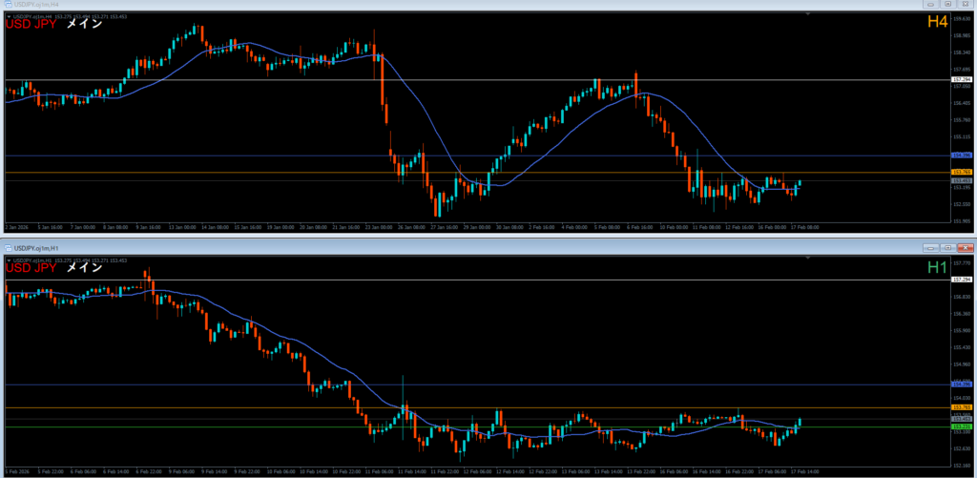Click the red USD JPY label in H4 chart
This screenshot has height=478, width=977.
point(31,24)
